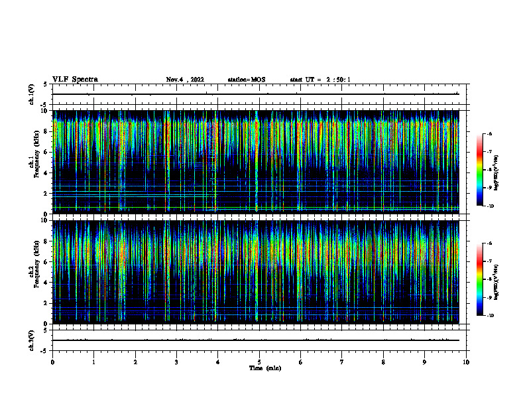The image size is (525, 406).
Task: Click the "start UT = 2 :50: 1" text
Action: 320,80
